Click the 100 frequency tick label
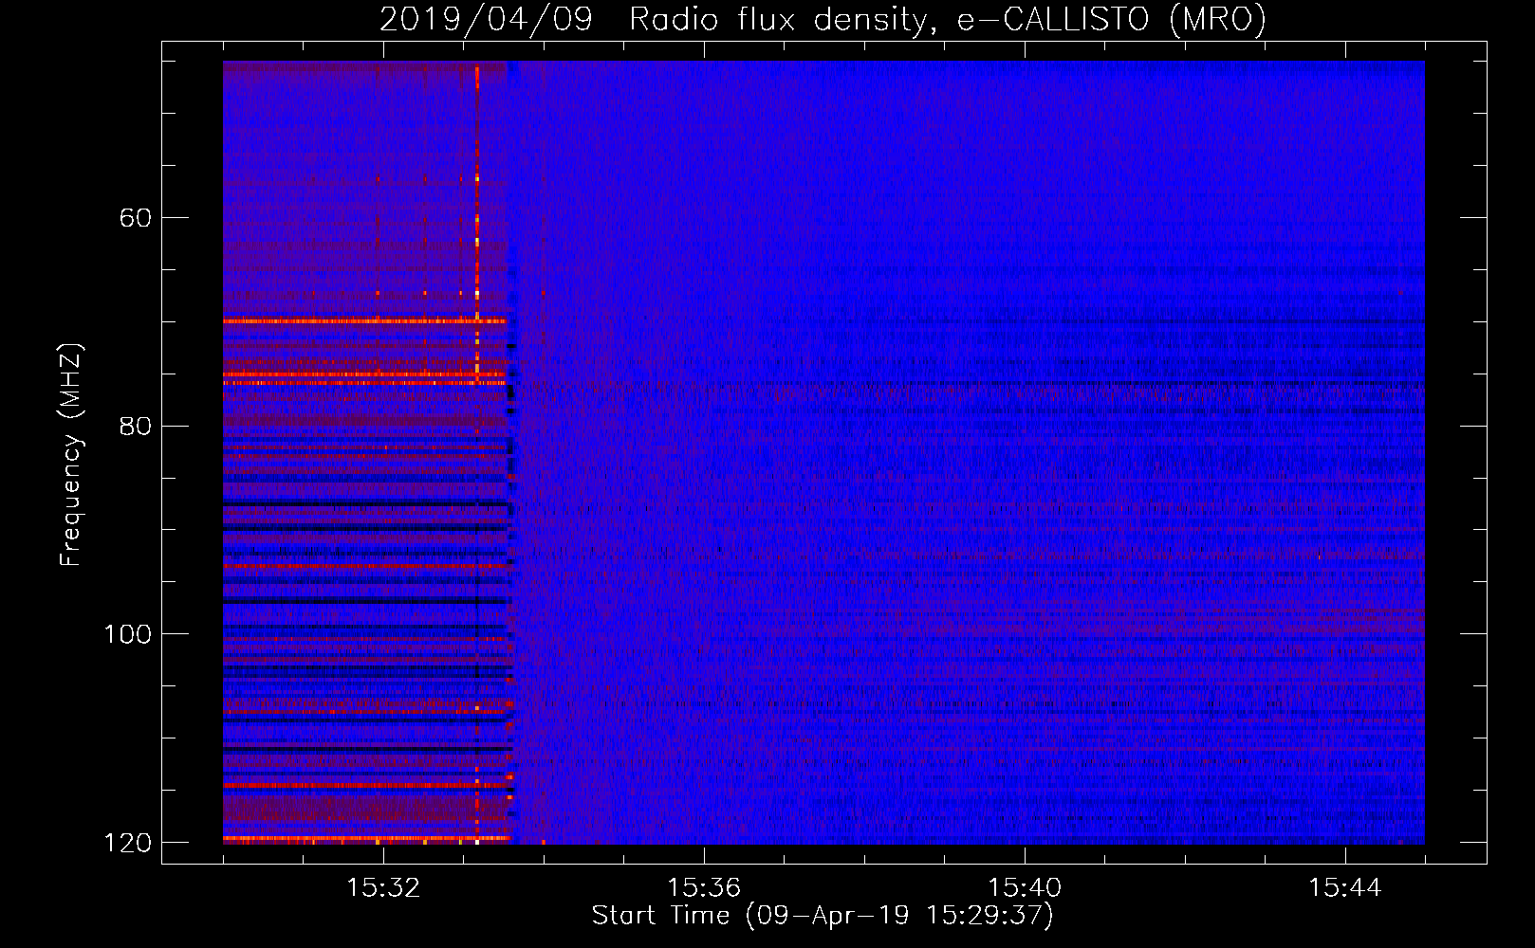 (x=128, y=634)
